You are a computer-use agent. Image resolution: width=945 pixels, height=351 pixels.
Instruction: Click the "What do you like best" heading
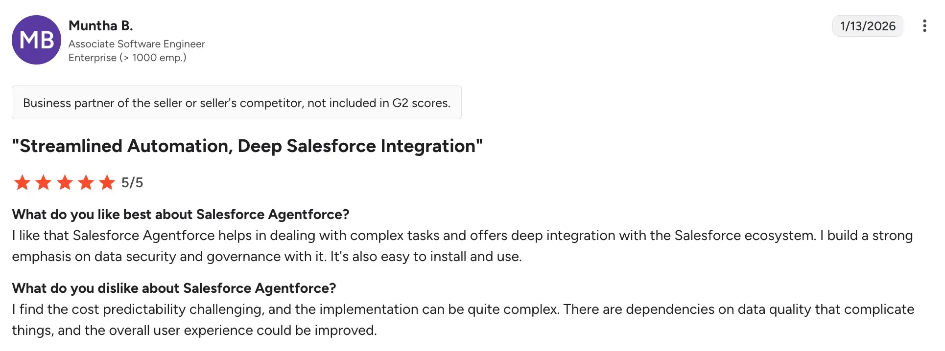[181, 215]
